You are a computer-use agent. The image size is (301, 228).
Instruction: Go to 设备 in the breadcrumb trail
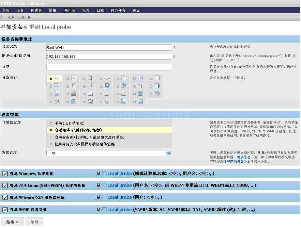coord(11,17)
